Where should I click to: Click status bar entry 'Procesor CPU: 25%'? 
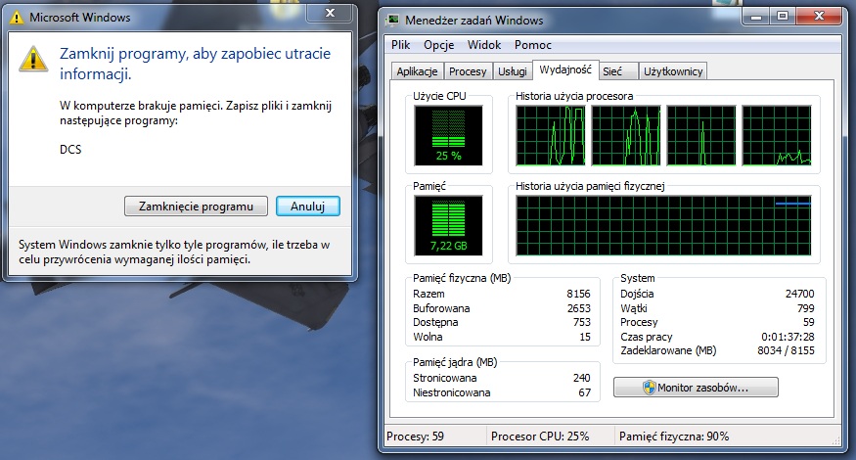coord(540,437)
